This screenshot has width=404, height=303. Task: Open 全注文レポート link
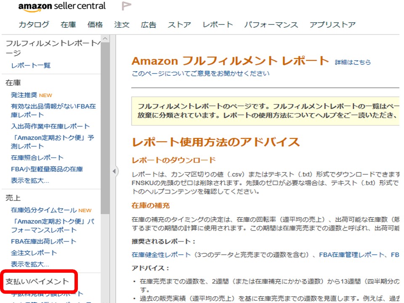point(34,253)
